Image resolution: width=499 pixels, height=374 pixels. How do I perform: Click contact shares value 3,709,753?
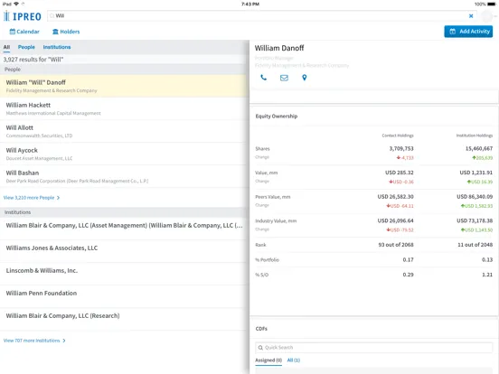[401, 148]
